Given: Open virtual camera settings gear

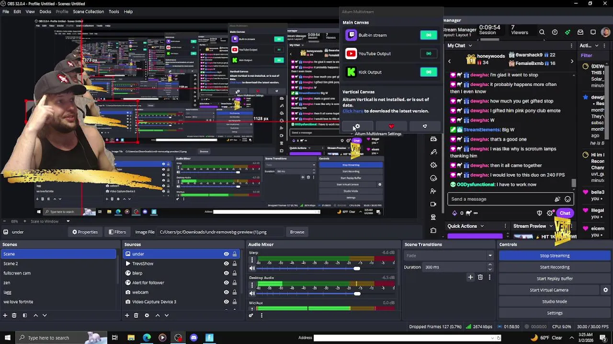Looking at the screenshot, I should 605,290.
